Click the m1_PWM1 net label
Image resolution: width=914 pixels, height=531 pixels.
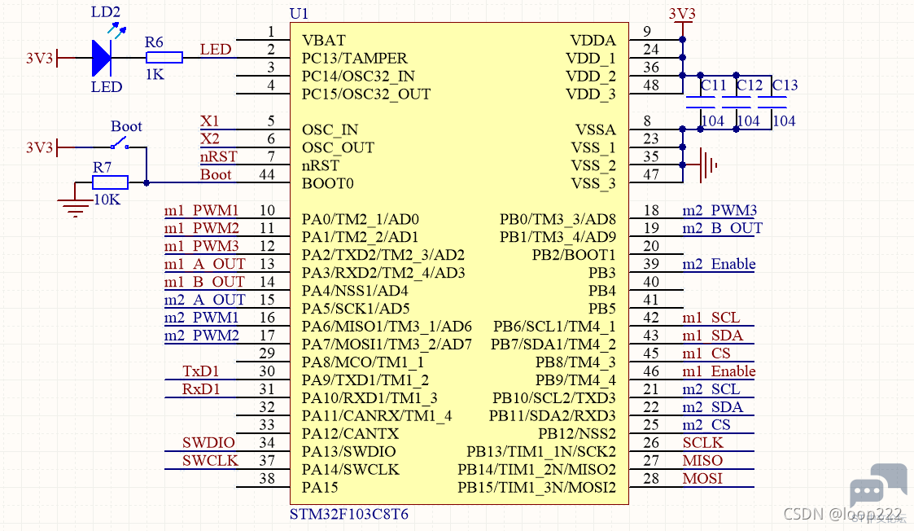[202, 210]
